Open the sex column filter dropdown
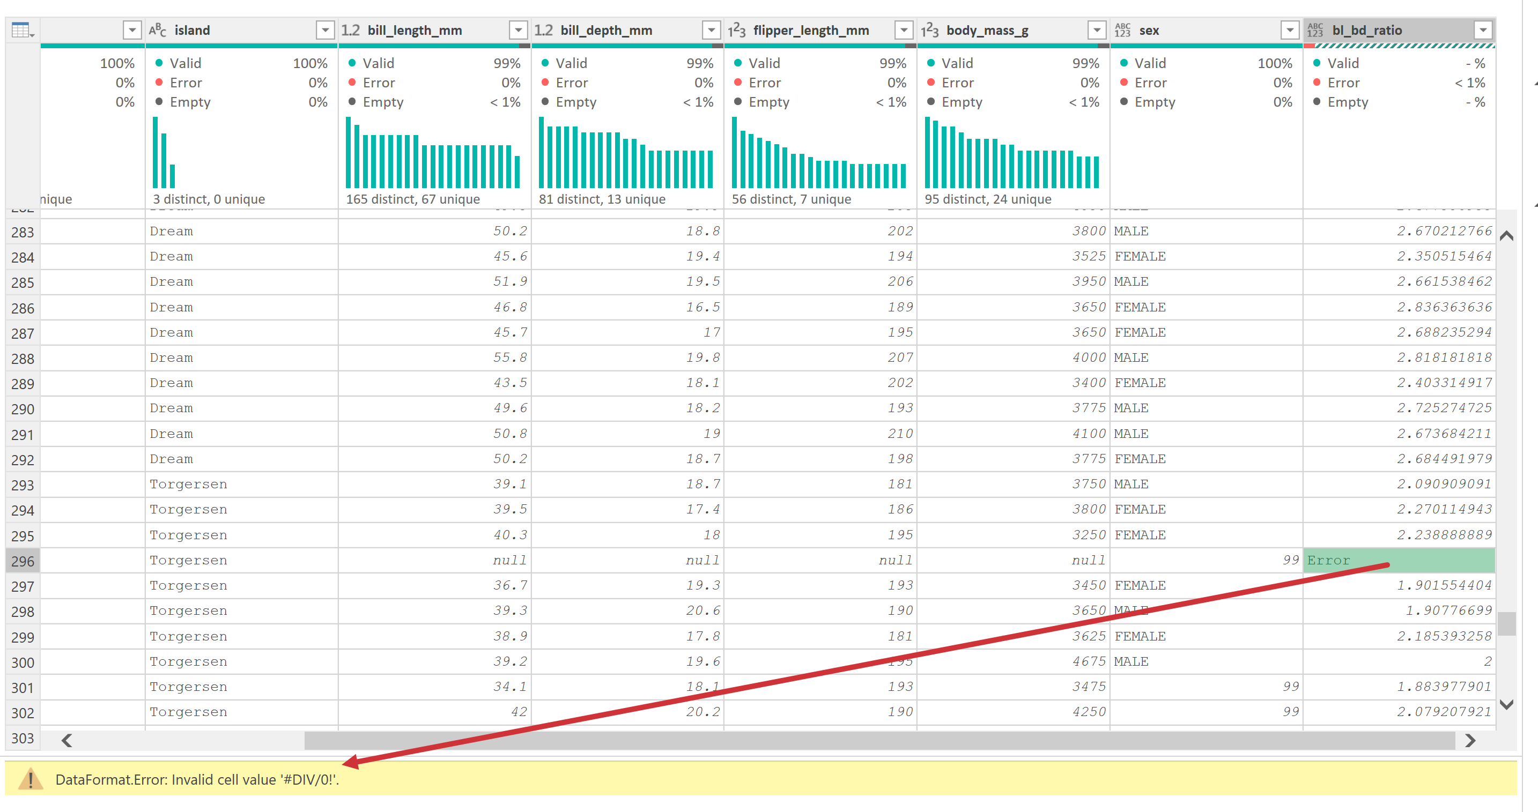 [x=1290, y=31]
